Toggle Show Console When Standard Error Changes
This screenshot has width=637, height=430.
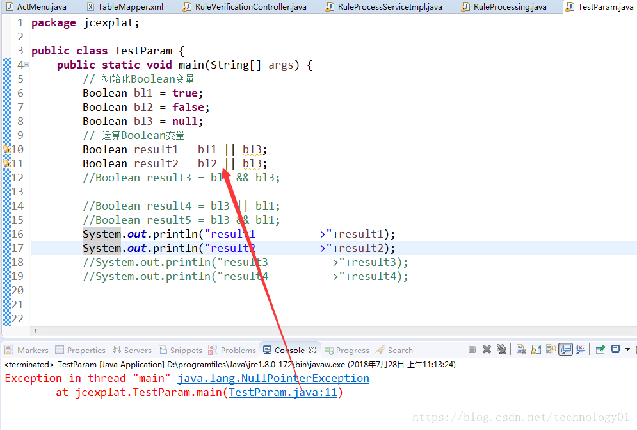point(581,349)
